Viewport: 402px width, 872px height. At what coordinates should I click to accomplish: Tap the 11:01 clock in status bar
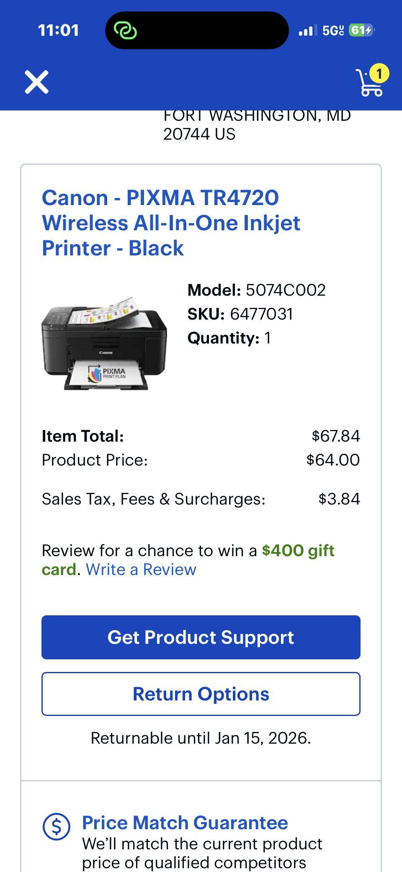coord(58,30)
